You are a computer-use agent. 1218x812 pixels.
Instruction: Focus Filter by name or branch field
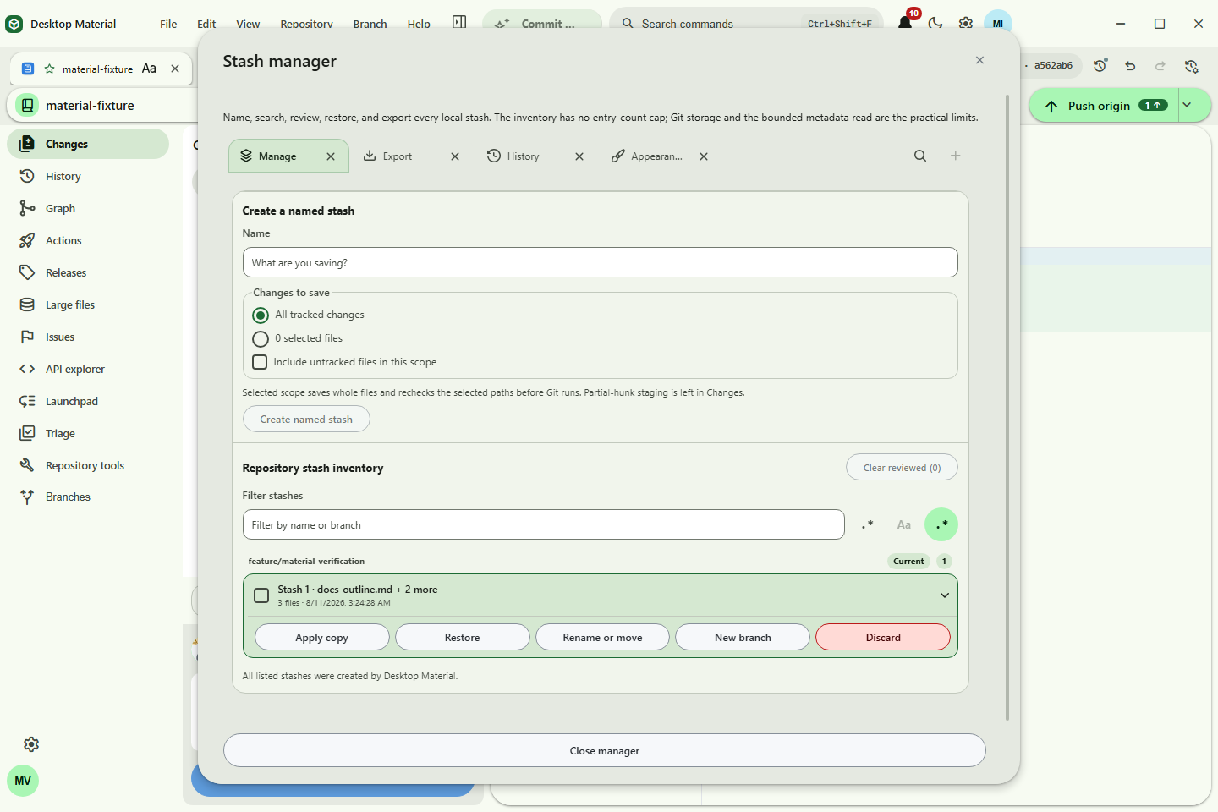click(543, 524)
